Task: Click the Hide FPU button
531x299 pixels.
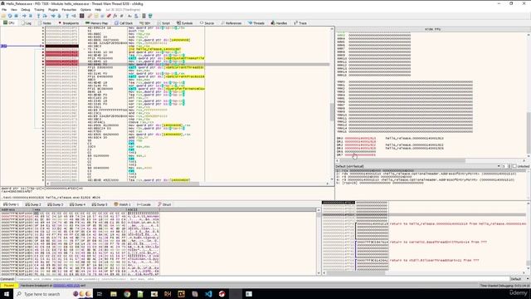Action: pos(432,30)
